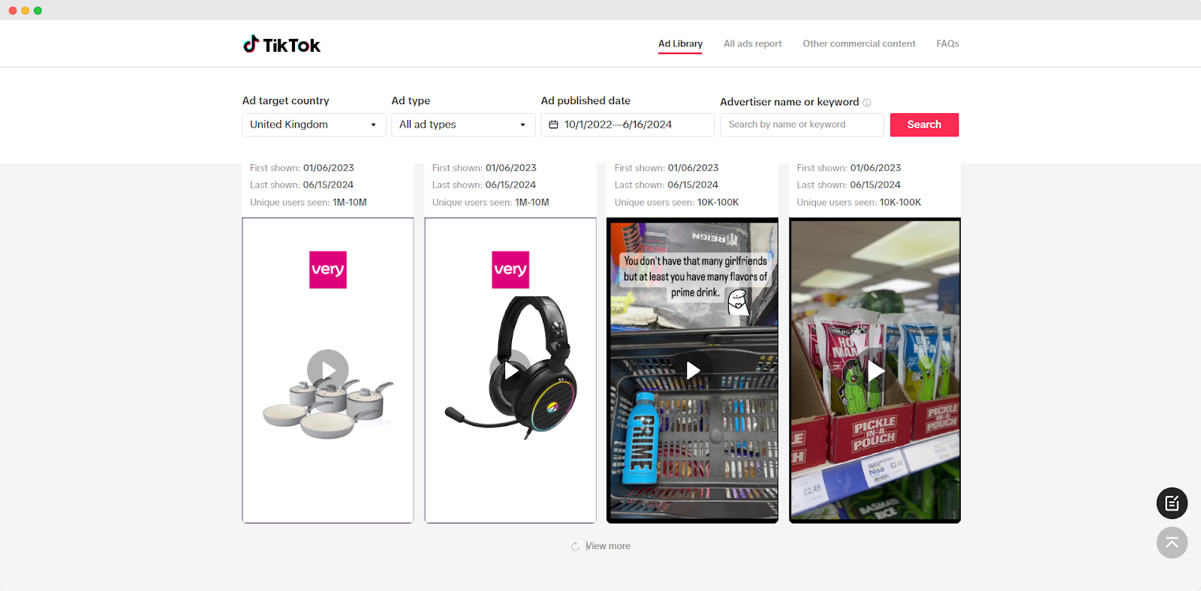Select the Ad Library tab
Viewport: 1201px width, 591px height.
point(681,43)
